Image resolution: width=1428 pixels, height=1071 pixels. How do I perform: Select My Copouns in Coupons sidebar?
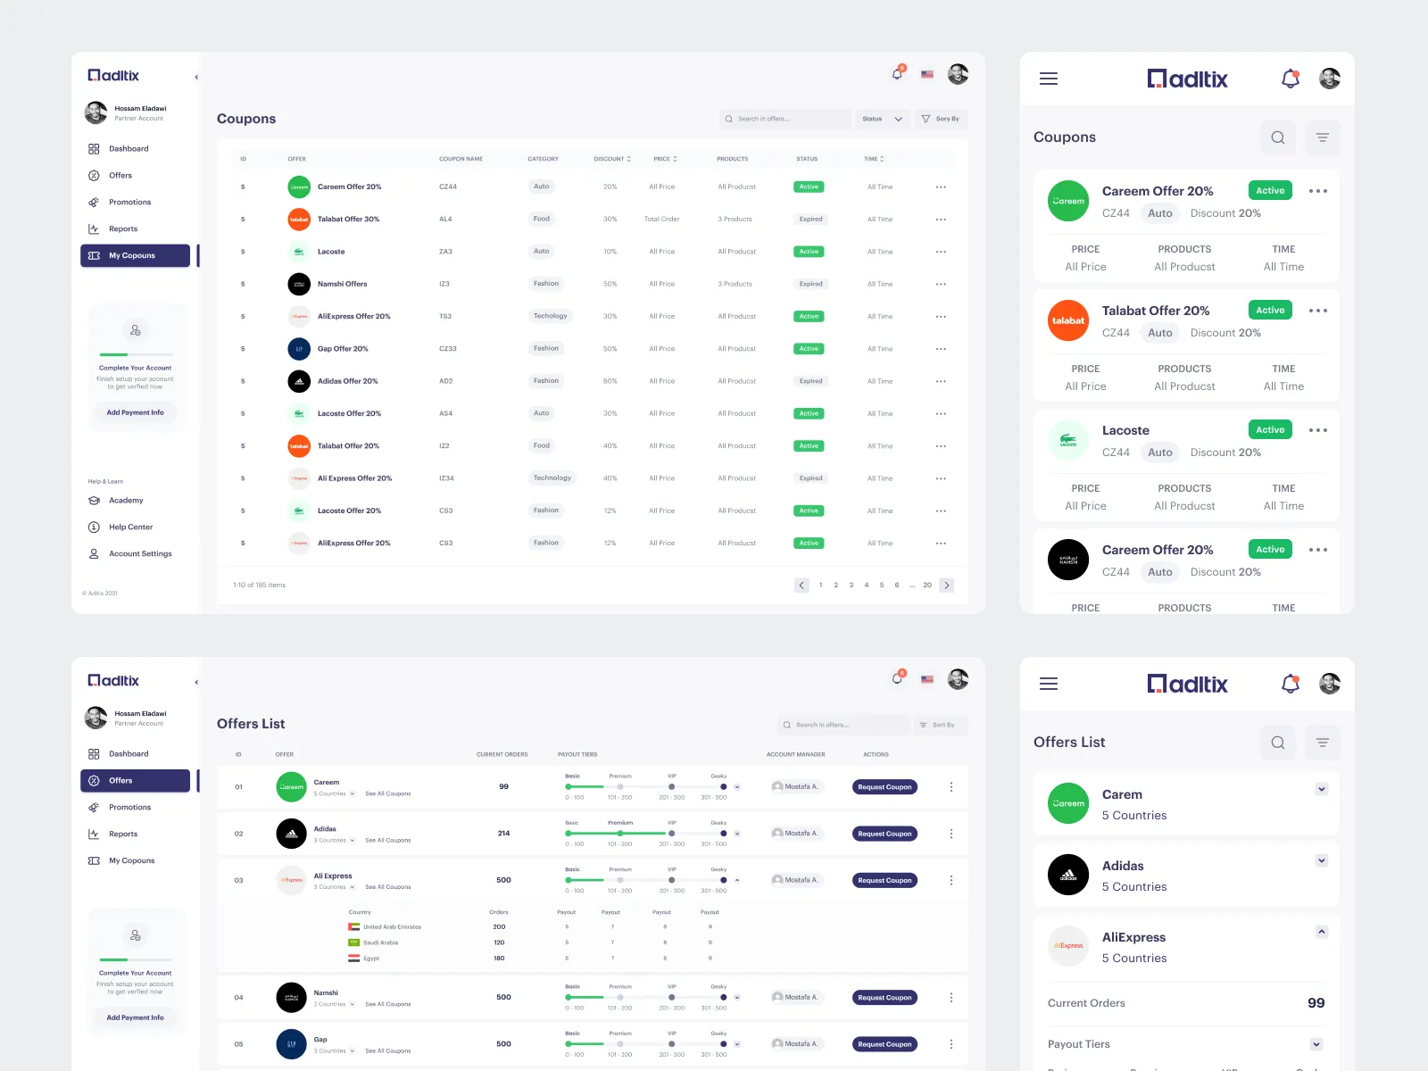(136, 256)
